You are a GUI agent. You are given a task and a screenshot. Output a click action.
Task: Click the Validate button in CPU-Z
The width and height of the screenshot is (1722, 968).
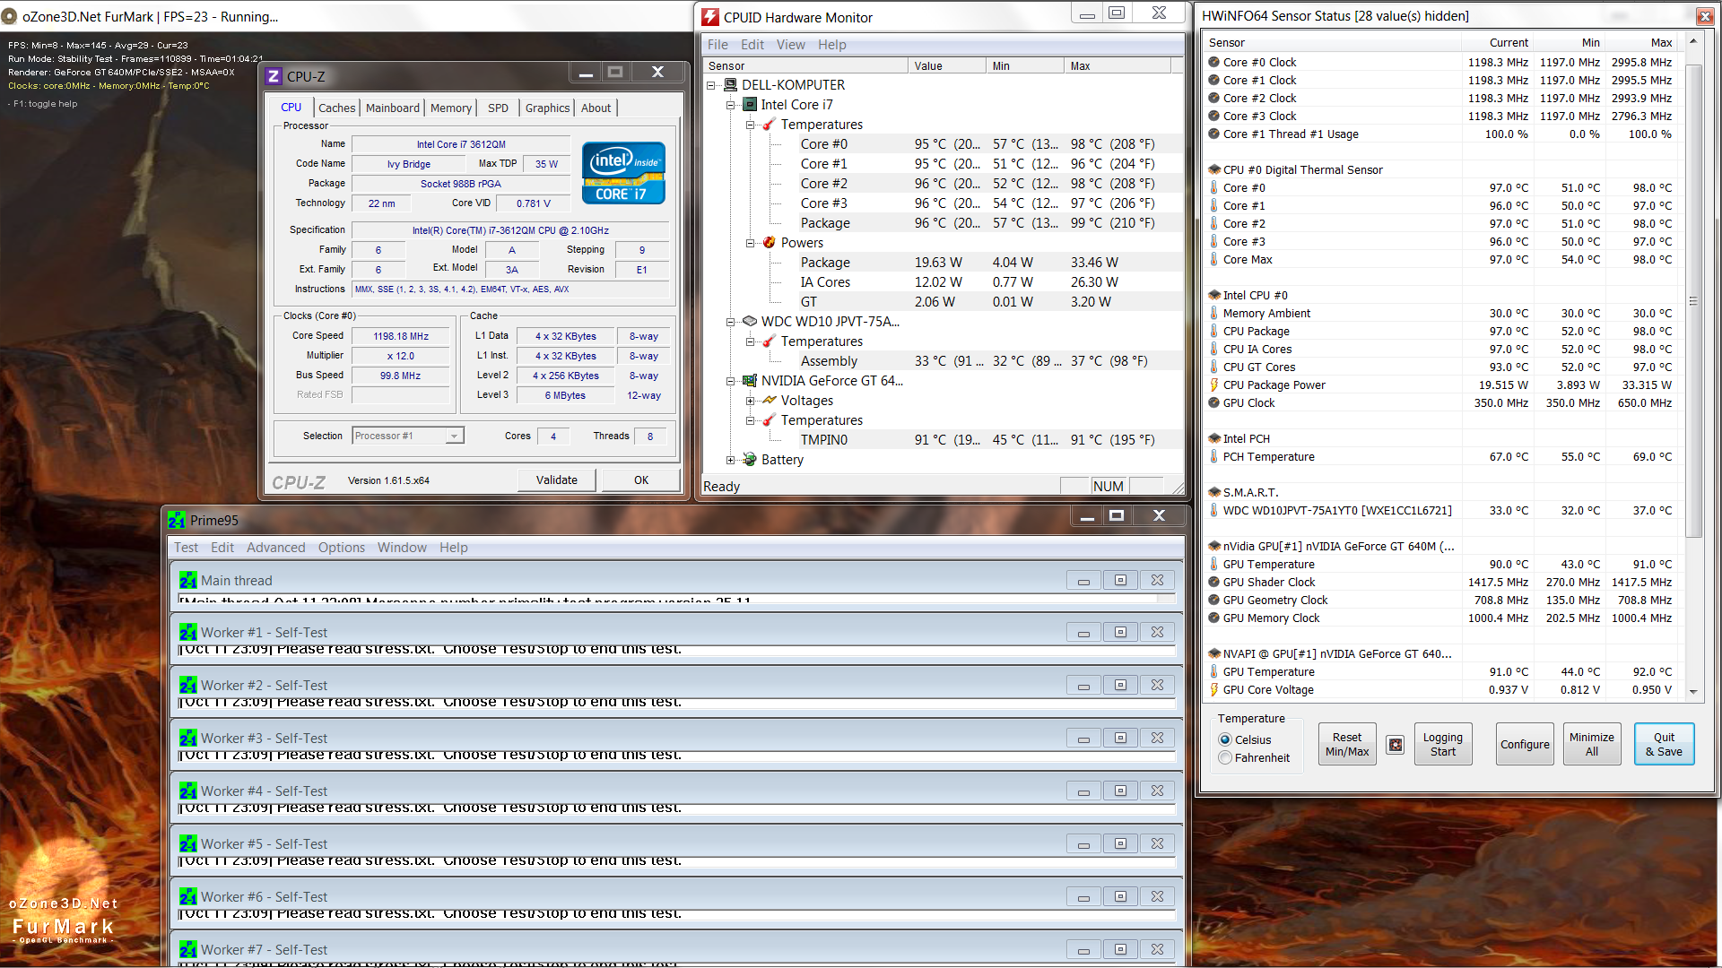[557, 480]
